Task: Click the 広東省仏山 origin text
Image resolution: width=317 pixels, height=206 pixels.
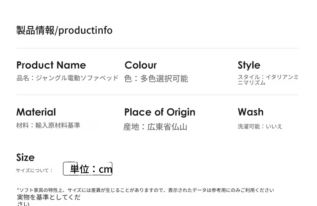Action: 167,127
